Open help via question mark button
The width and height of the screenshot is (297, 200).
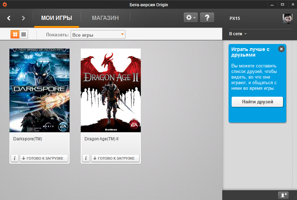click(x=207, y=17)
